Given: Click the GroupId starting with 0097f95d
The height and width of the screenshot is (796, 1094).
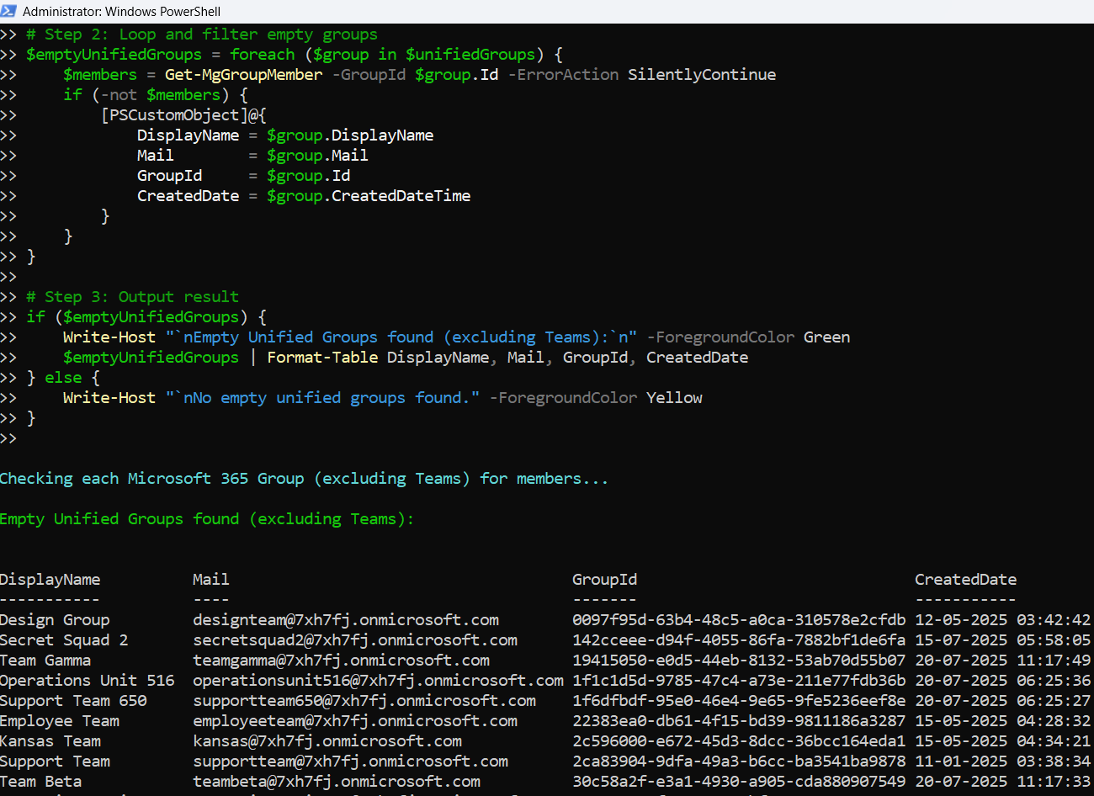Looking at the screenshot, I should (738, 619).
